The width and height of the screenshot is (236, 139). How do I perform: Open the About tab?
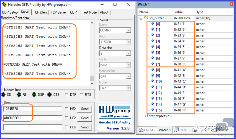click(104, 12)
